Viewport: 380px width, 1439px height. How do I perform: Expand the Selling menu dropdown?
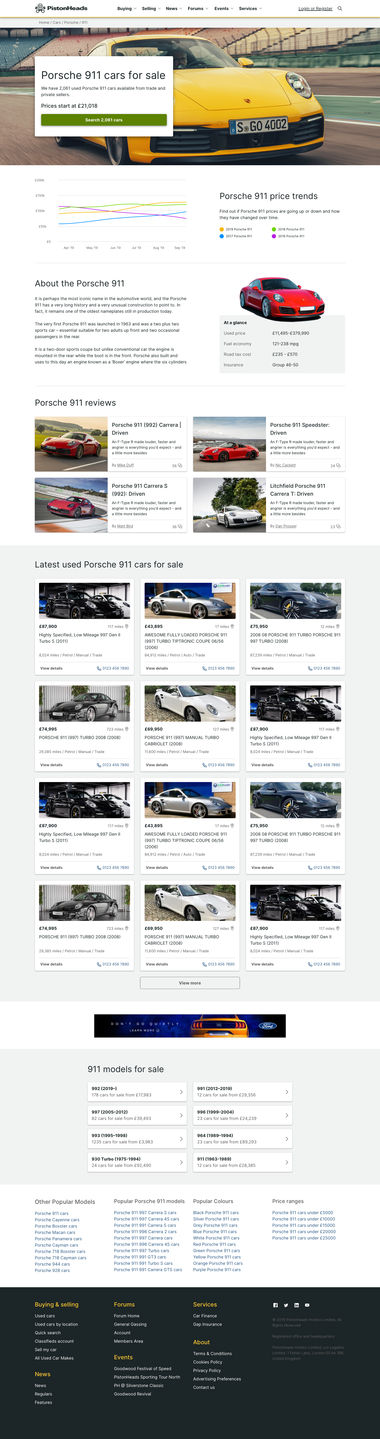151,8
